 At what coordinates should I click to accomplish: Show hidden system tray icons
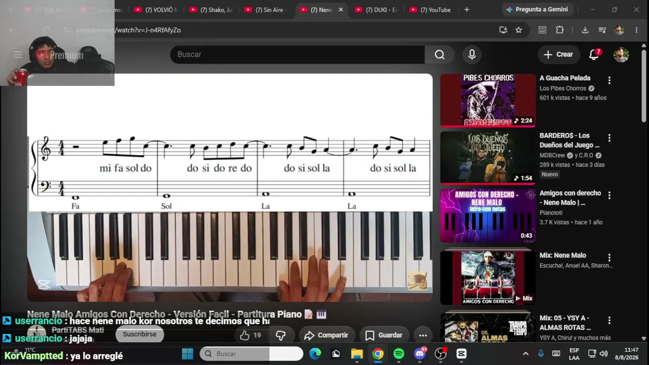click(x=525, y=353)
